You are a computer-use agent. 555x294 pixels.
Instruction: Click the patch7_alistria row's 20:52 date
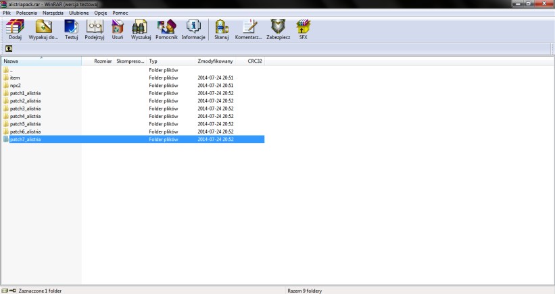tap(215, 140)
